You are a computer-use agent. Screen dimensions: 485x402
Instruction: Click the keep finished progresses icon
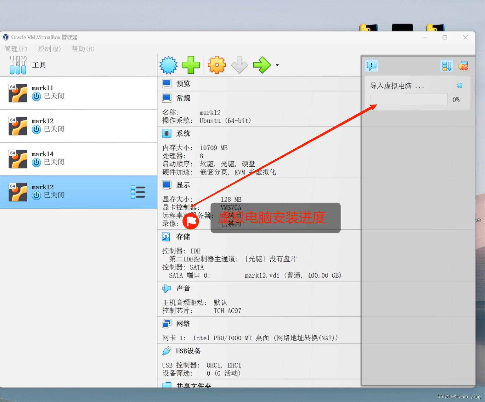[446, 66]
